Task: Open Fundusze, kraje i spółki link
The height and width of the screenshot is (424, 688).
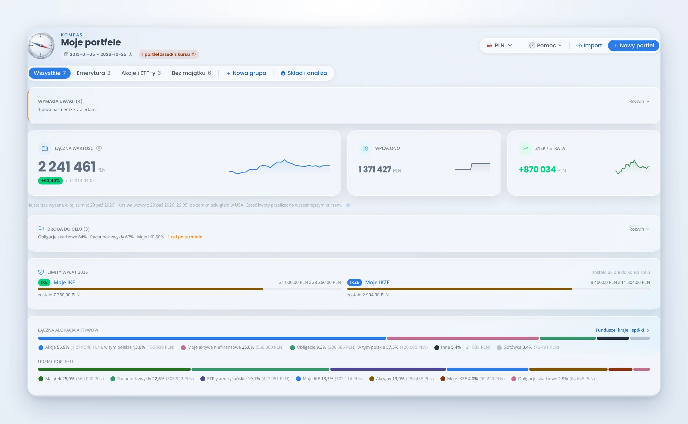Action: [x=622, y=330]
